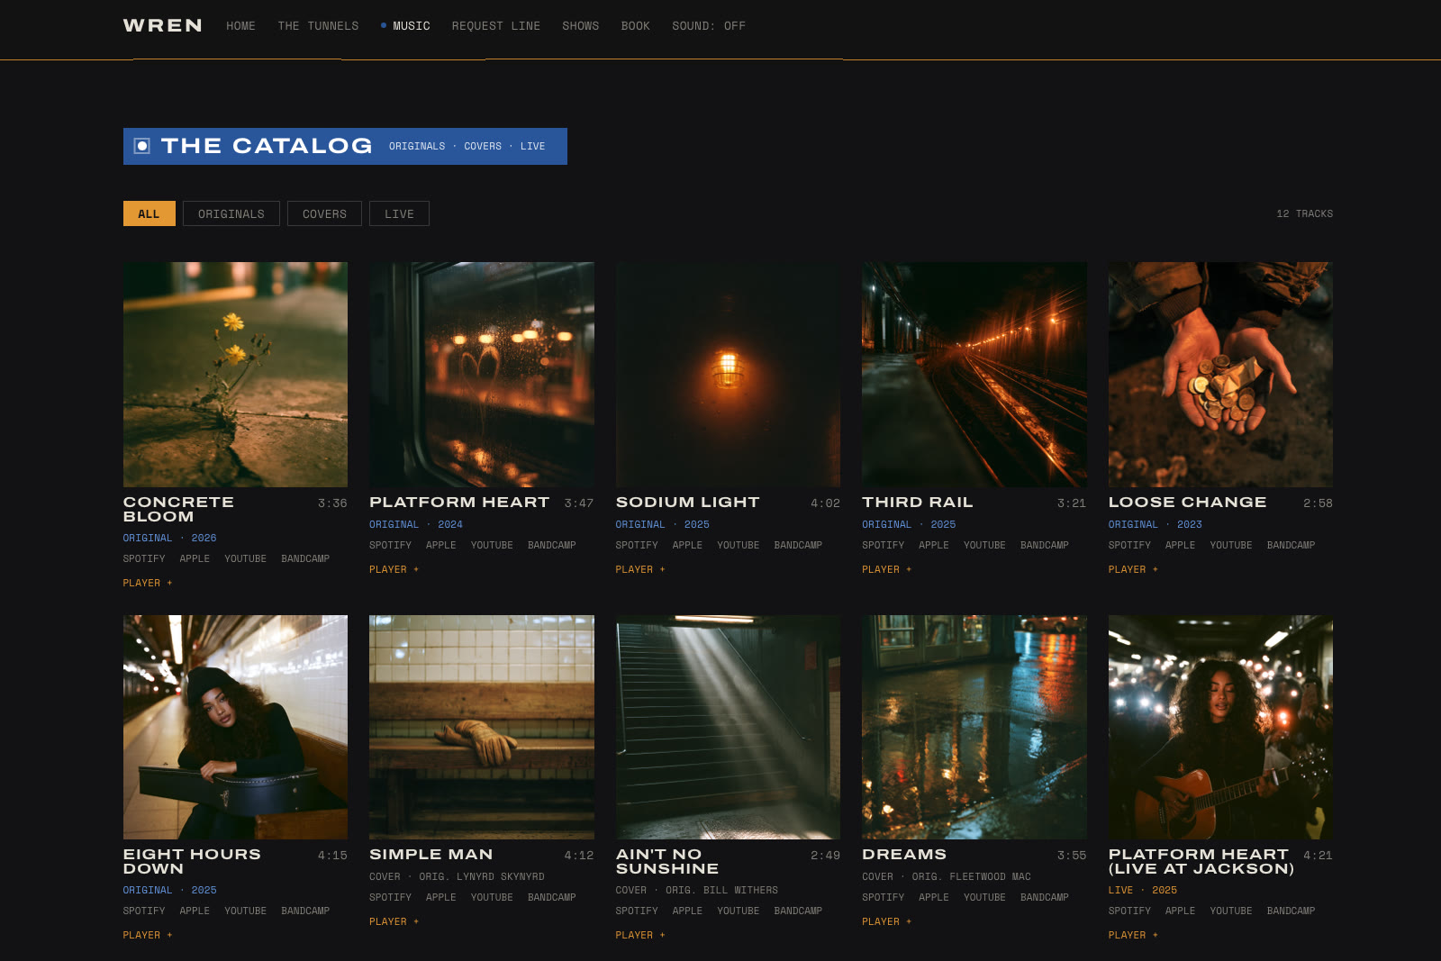
Task: Click the Sodium Light track title
Action: click(x=688, y=502)
